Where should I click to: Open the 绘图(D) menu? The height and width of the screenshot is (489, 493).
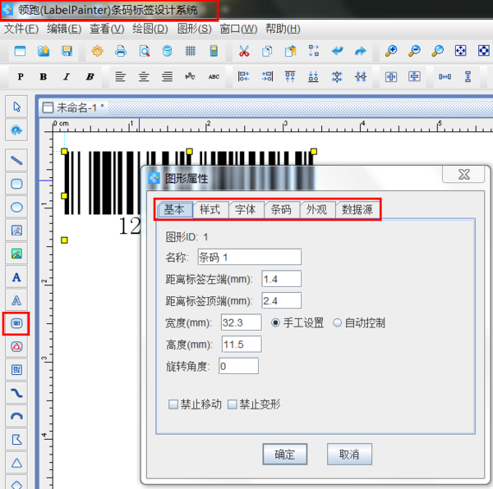pyautogui.click(x=150, y=29)
